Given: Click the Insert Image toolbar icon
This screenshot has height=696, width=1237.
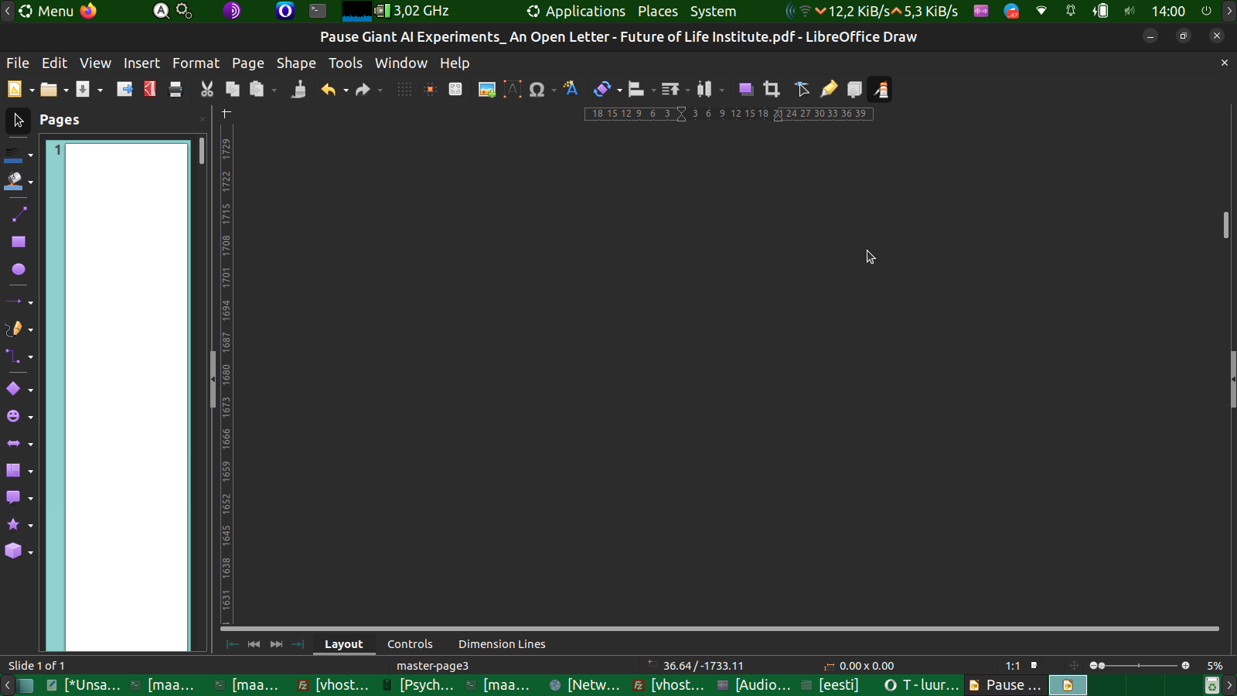Looking at the screenshot, I should point(486,90).
